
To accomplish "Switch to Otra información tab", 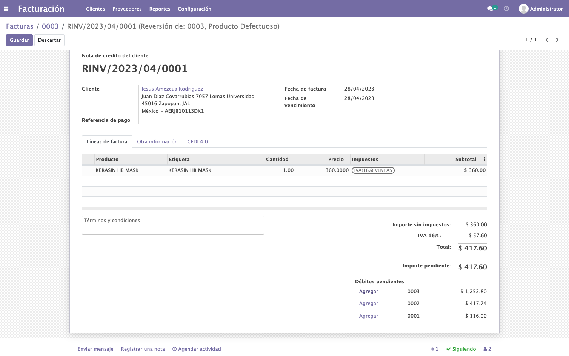I will [157, 142].
